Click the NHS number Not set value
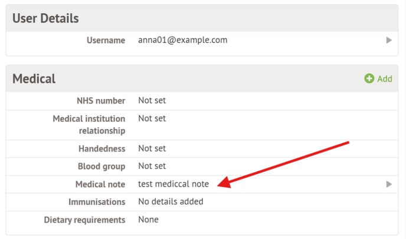The image size is (406, 239). click(x=152, y=100)
